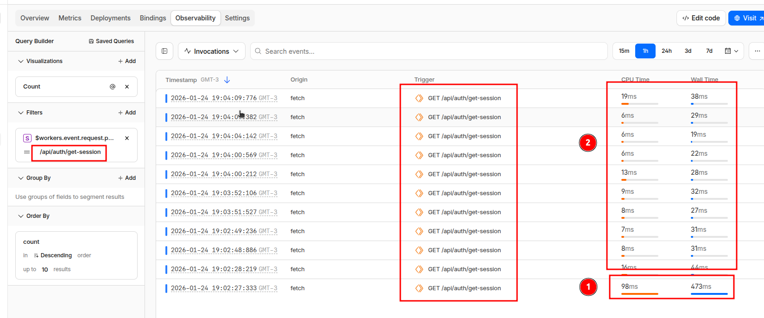This screenshot has width=764, height=318.
Task: Remove the Count visualization with X
Action: pyautogui.click(x=127, y=87)
